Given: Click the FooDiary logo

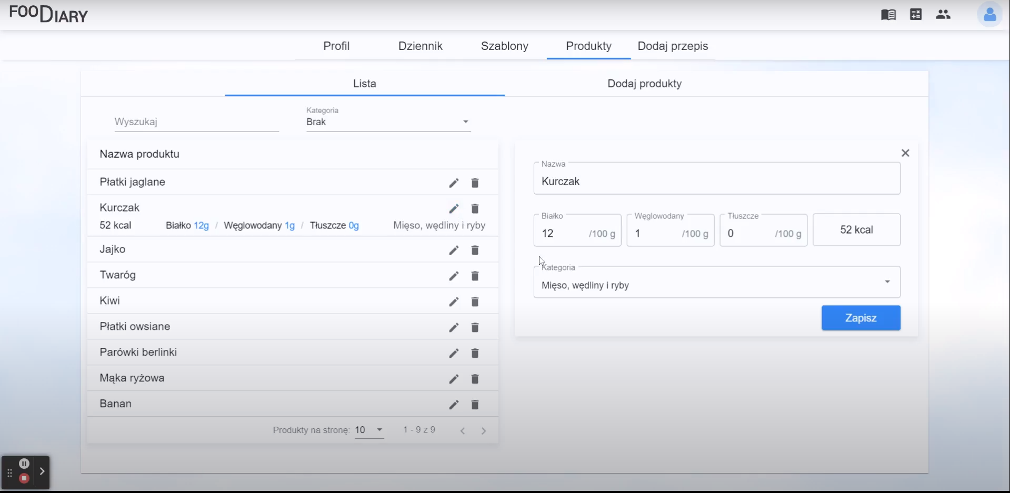Looking at the screenshot, I should (x=48, y=14).
